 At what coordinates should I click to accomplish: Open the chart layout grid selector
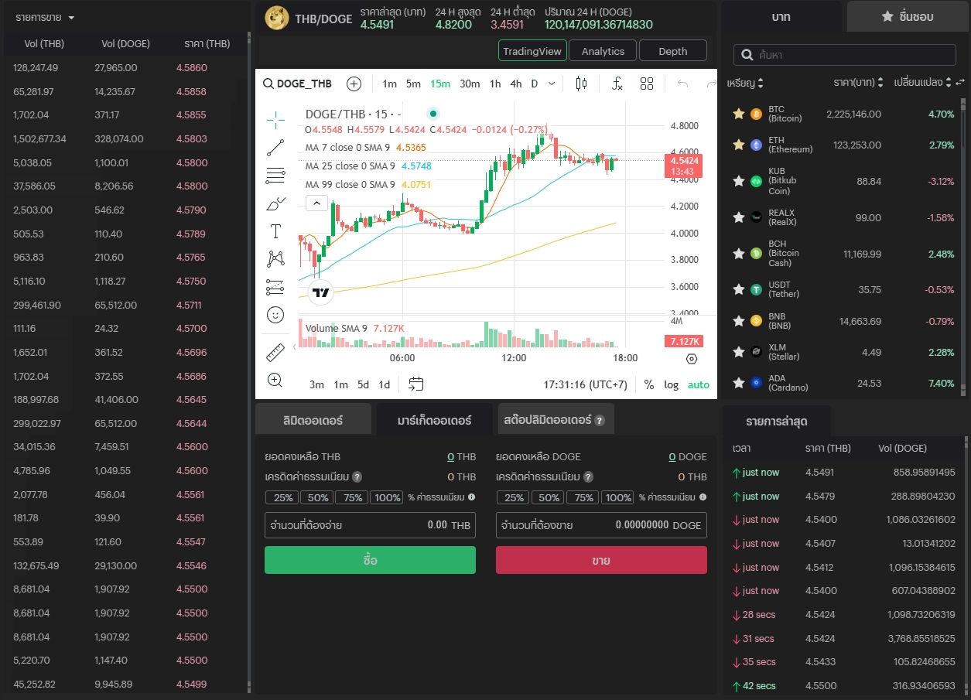[x=647, y=84]
